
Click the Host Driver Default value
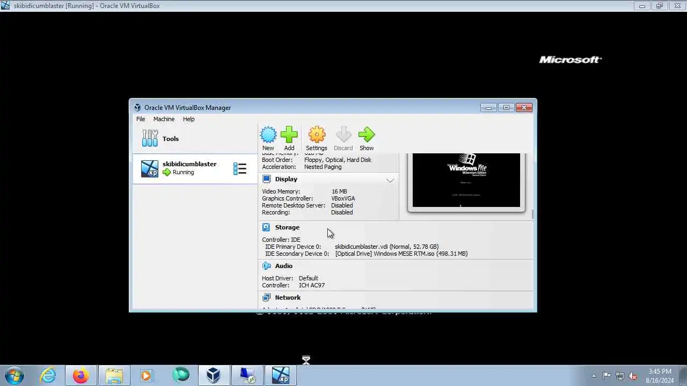309,278
